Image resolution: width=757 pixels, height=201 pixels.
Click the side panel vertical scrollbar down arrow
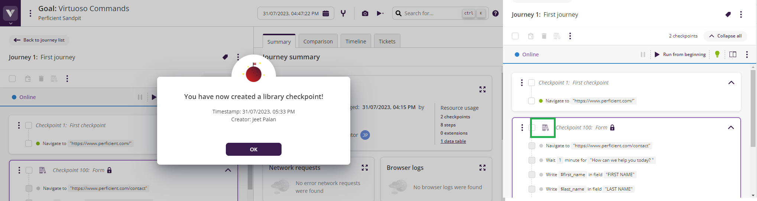(x=753, y=195)
